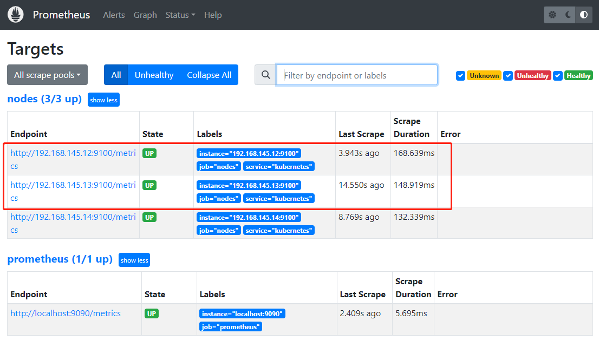599x340 pixels.
Task: Click the Healthy green badge
Action: point(578,76)
